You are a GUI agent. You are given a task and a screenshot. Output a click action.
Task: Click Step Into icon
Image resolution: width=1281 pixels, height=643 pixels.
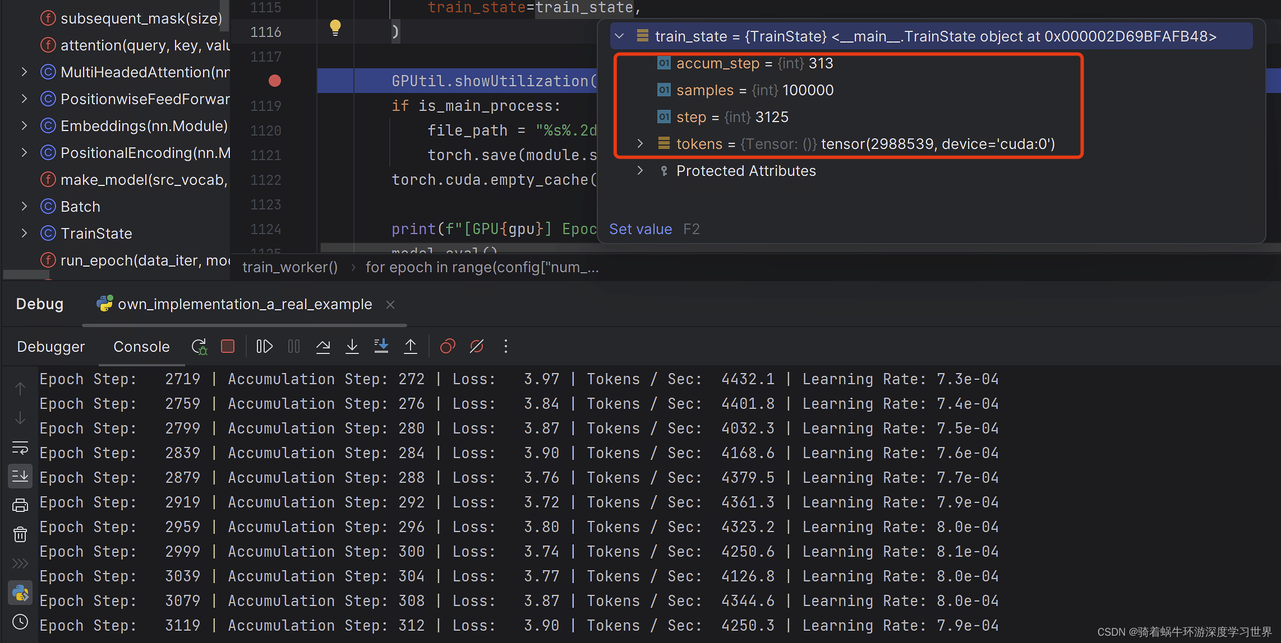click(x=352, y=347)
